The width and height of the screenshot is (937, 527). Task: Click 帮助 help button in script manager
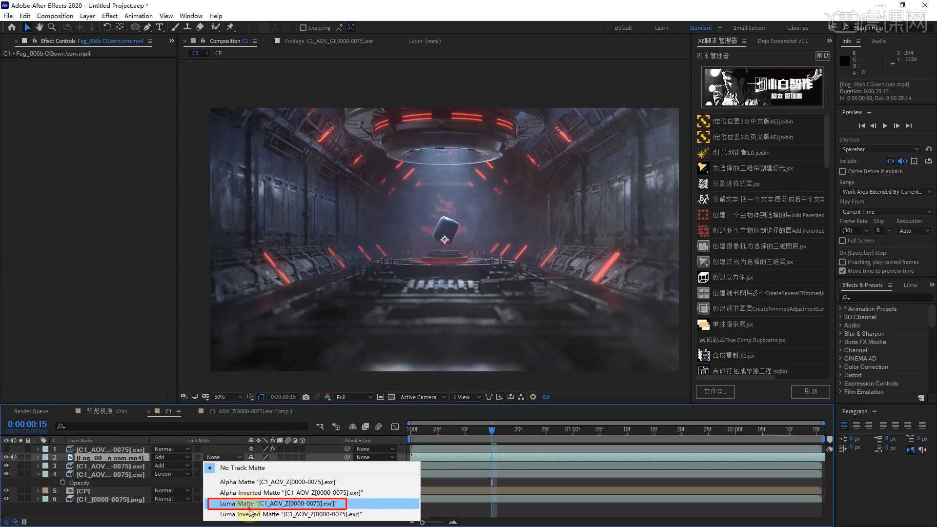coord(823,56)
